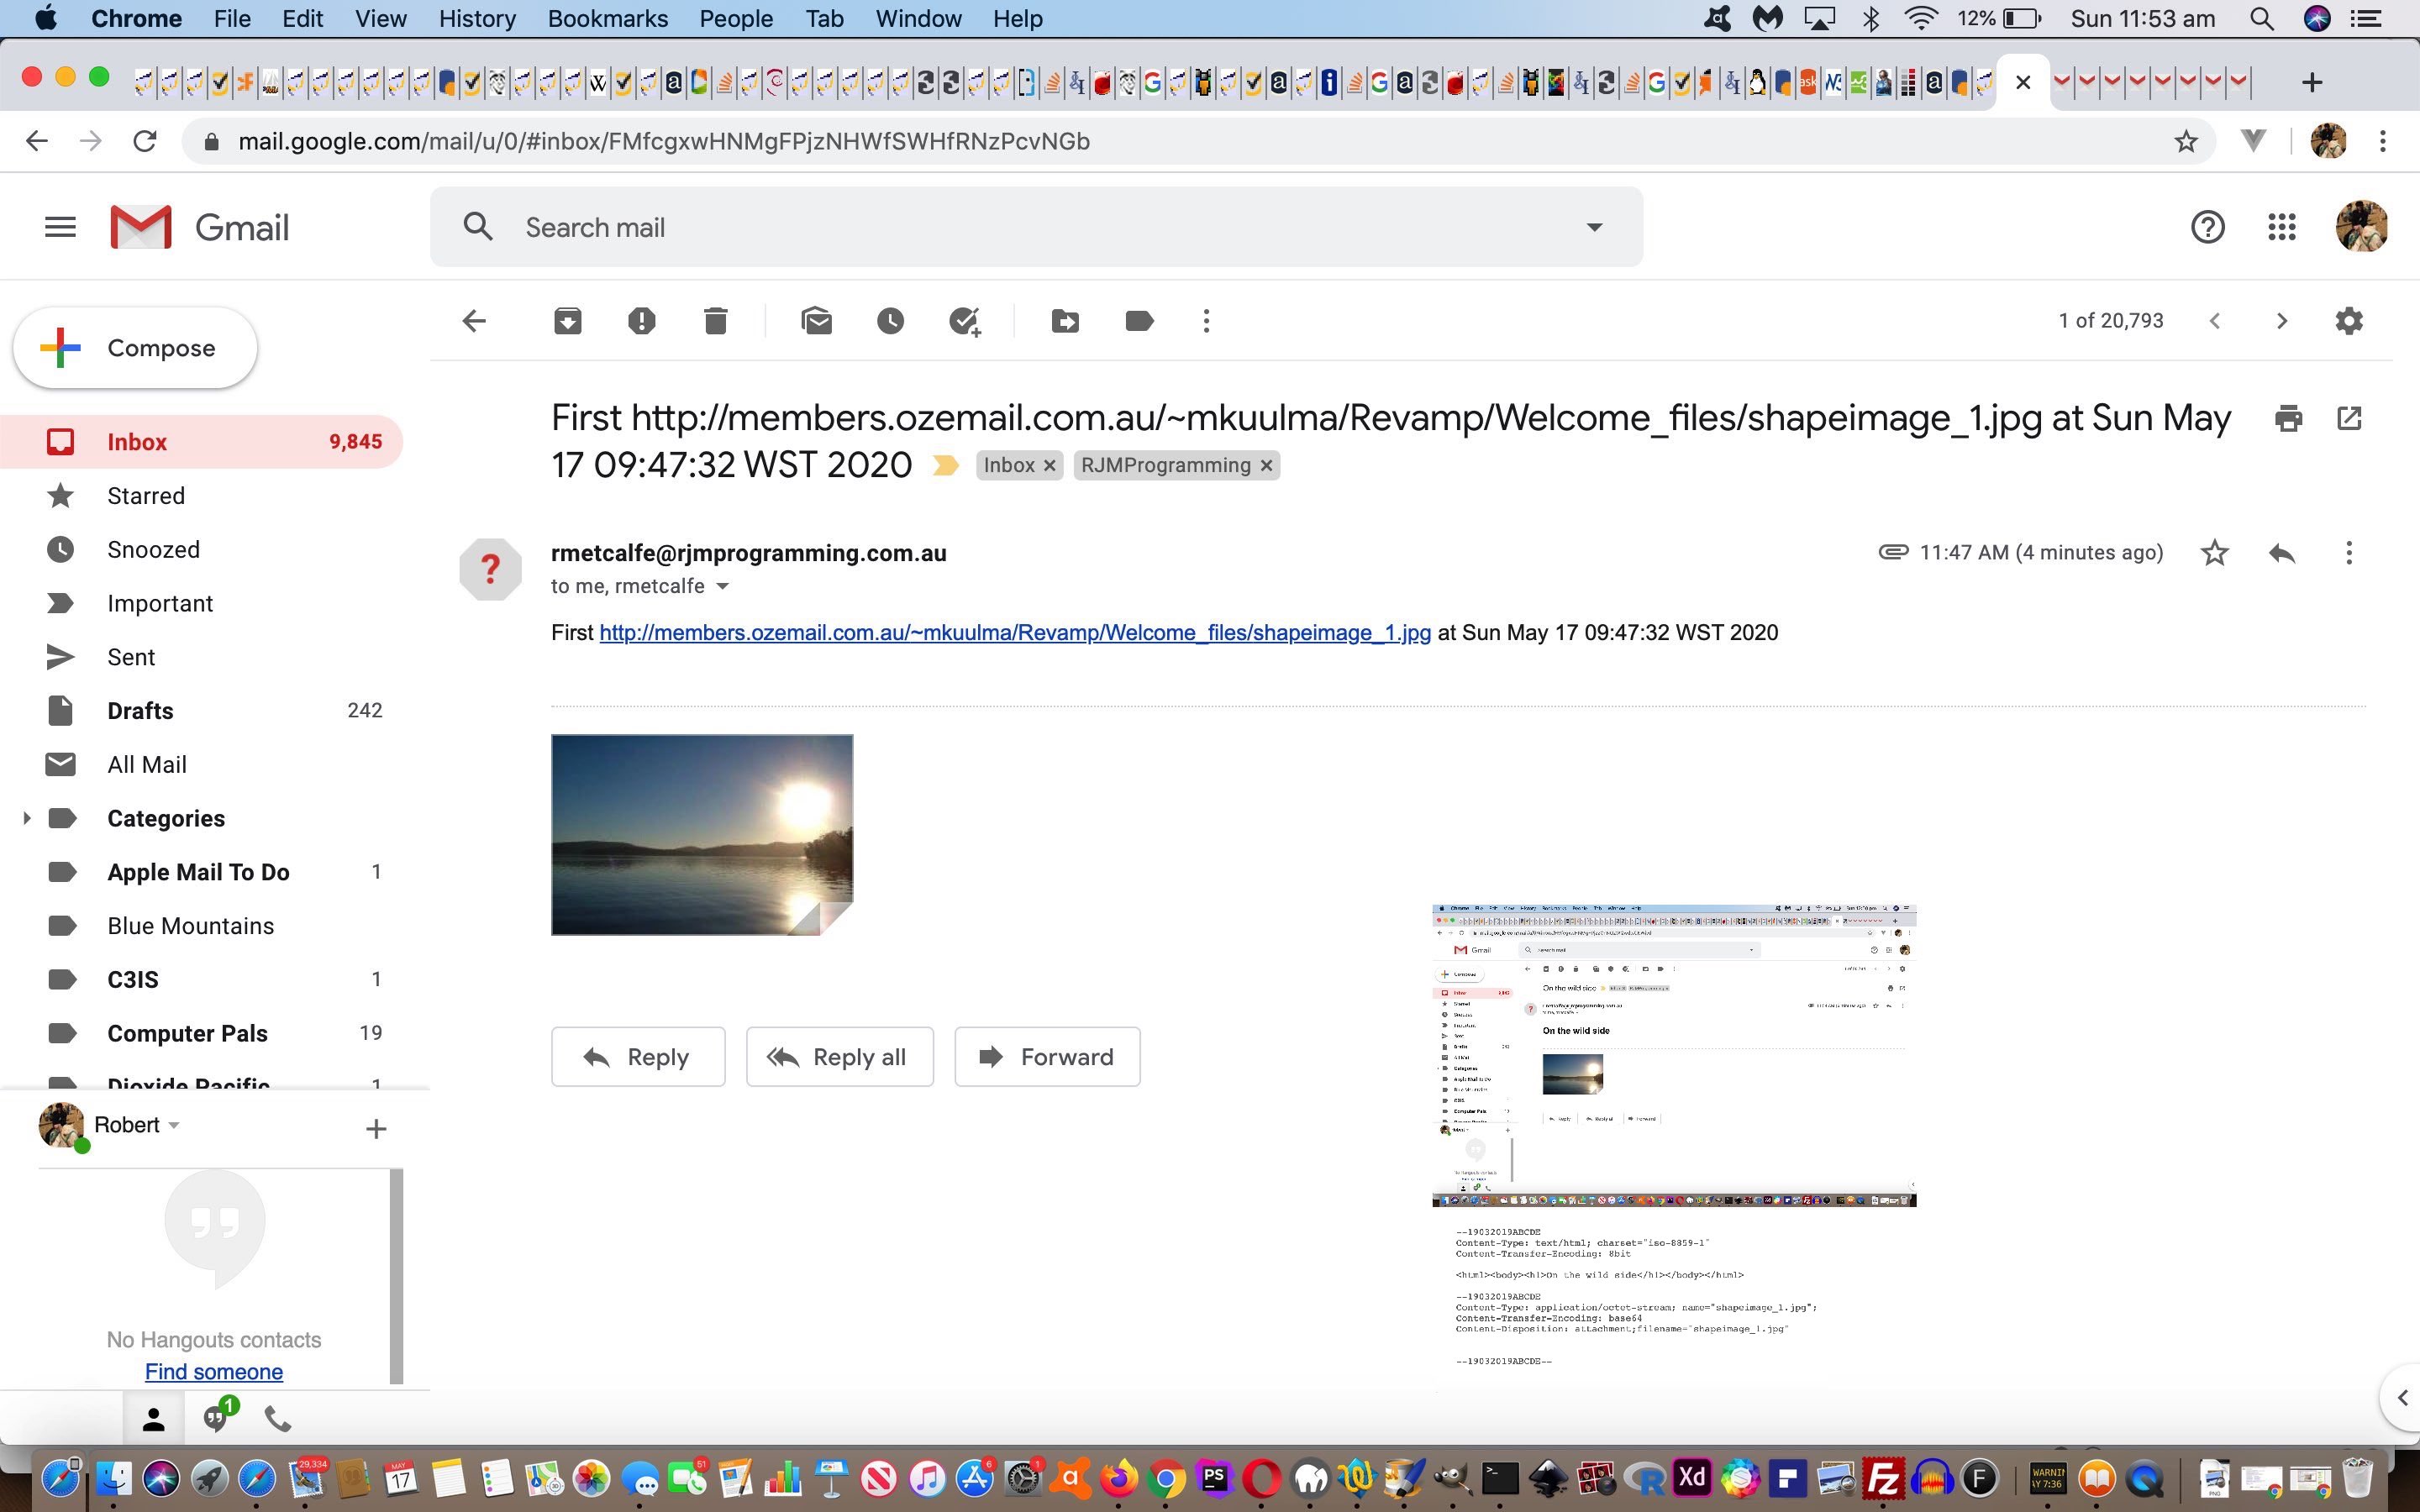
Task: Click the email attachment thumbnail image
Action: 701,832
